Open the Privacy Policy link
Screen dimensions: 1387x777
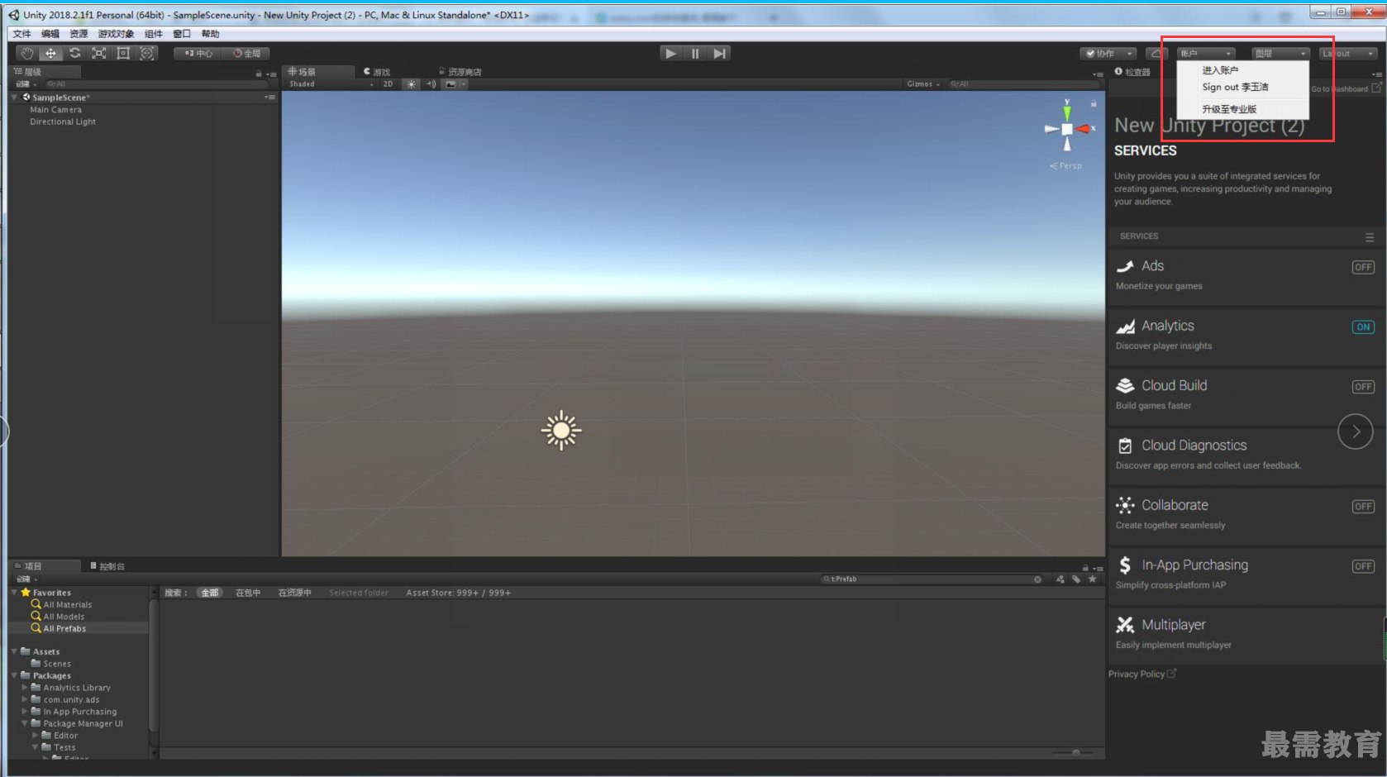1142,674
